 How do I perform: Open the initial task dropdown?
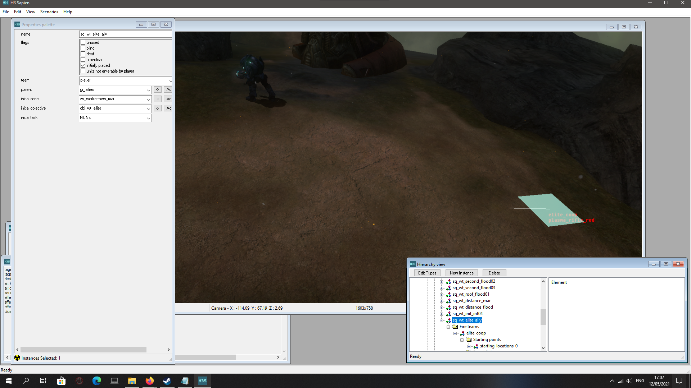pos(148,118)
